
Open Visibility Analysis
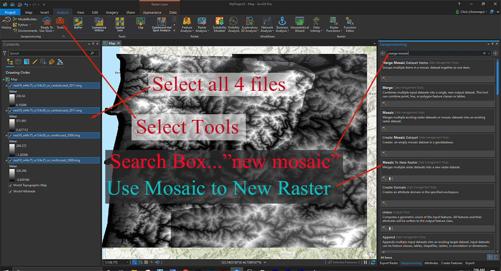coord(234,25)
